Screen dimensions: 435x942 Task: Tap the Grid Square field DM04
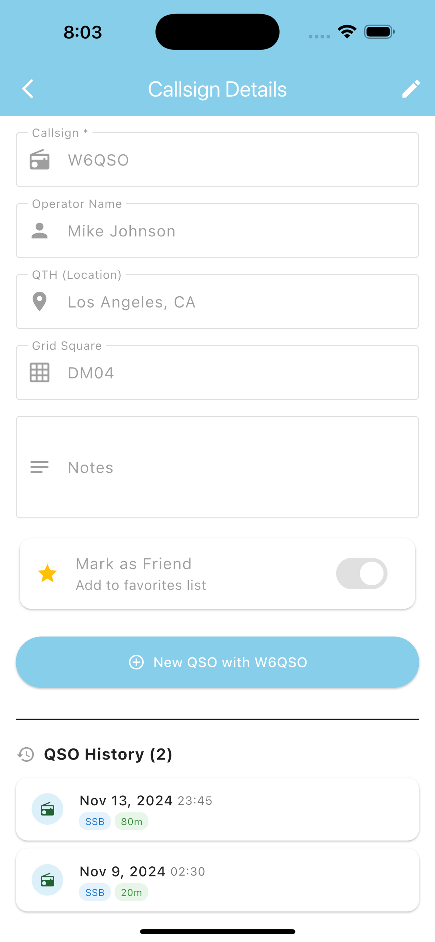pyautogui.click(x=234, y=373)
